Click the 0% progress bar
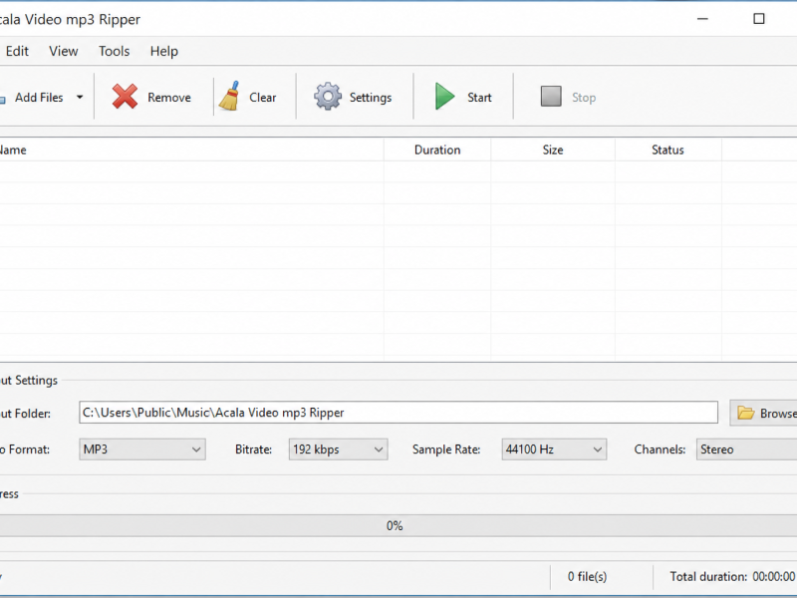The width and height of the screenshot is (797, 598). 398,526
